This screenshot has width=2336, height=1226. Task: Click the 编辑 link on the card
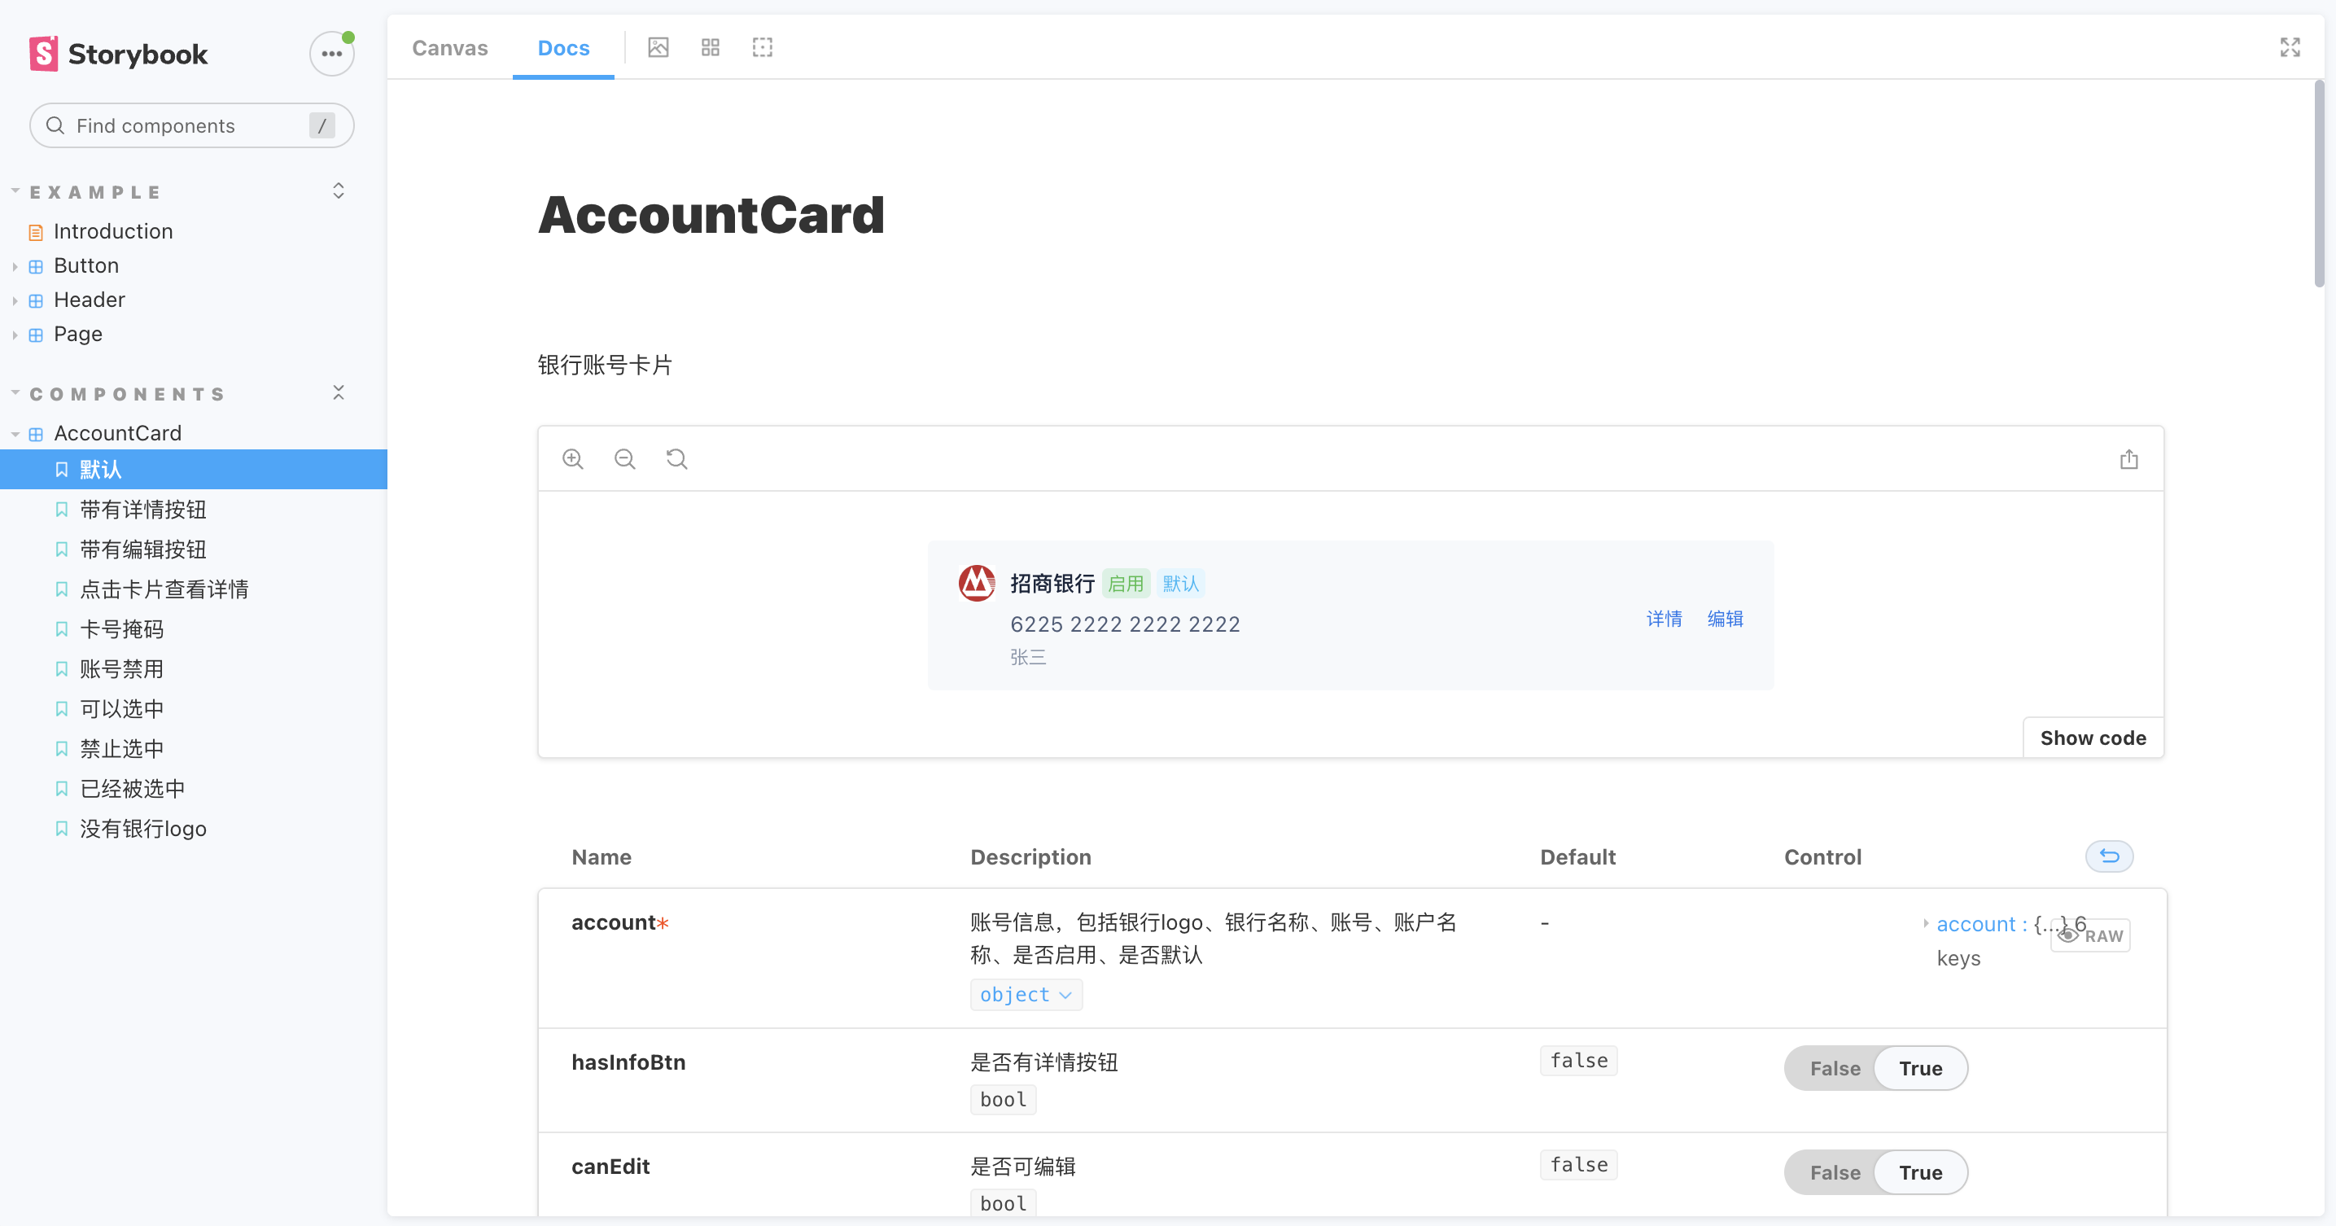pyautogui.click(x=1725, y=619)
